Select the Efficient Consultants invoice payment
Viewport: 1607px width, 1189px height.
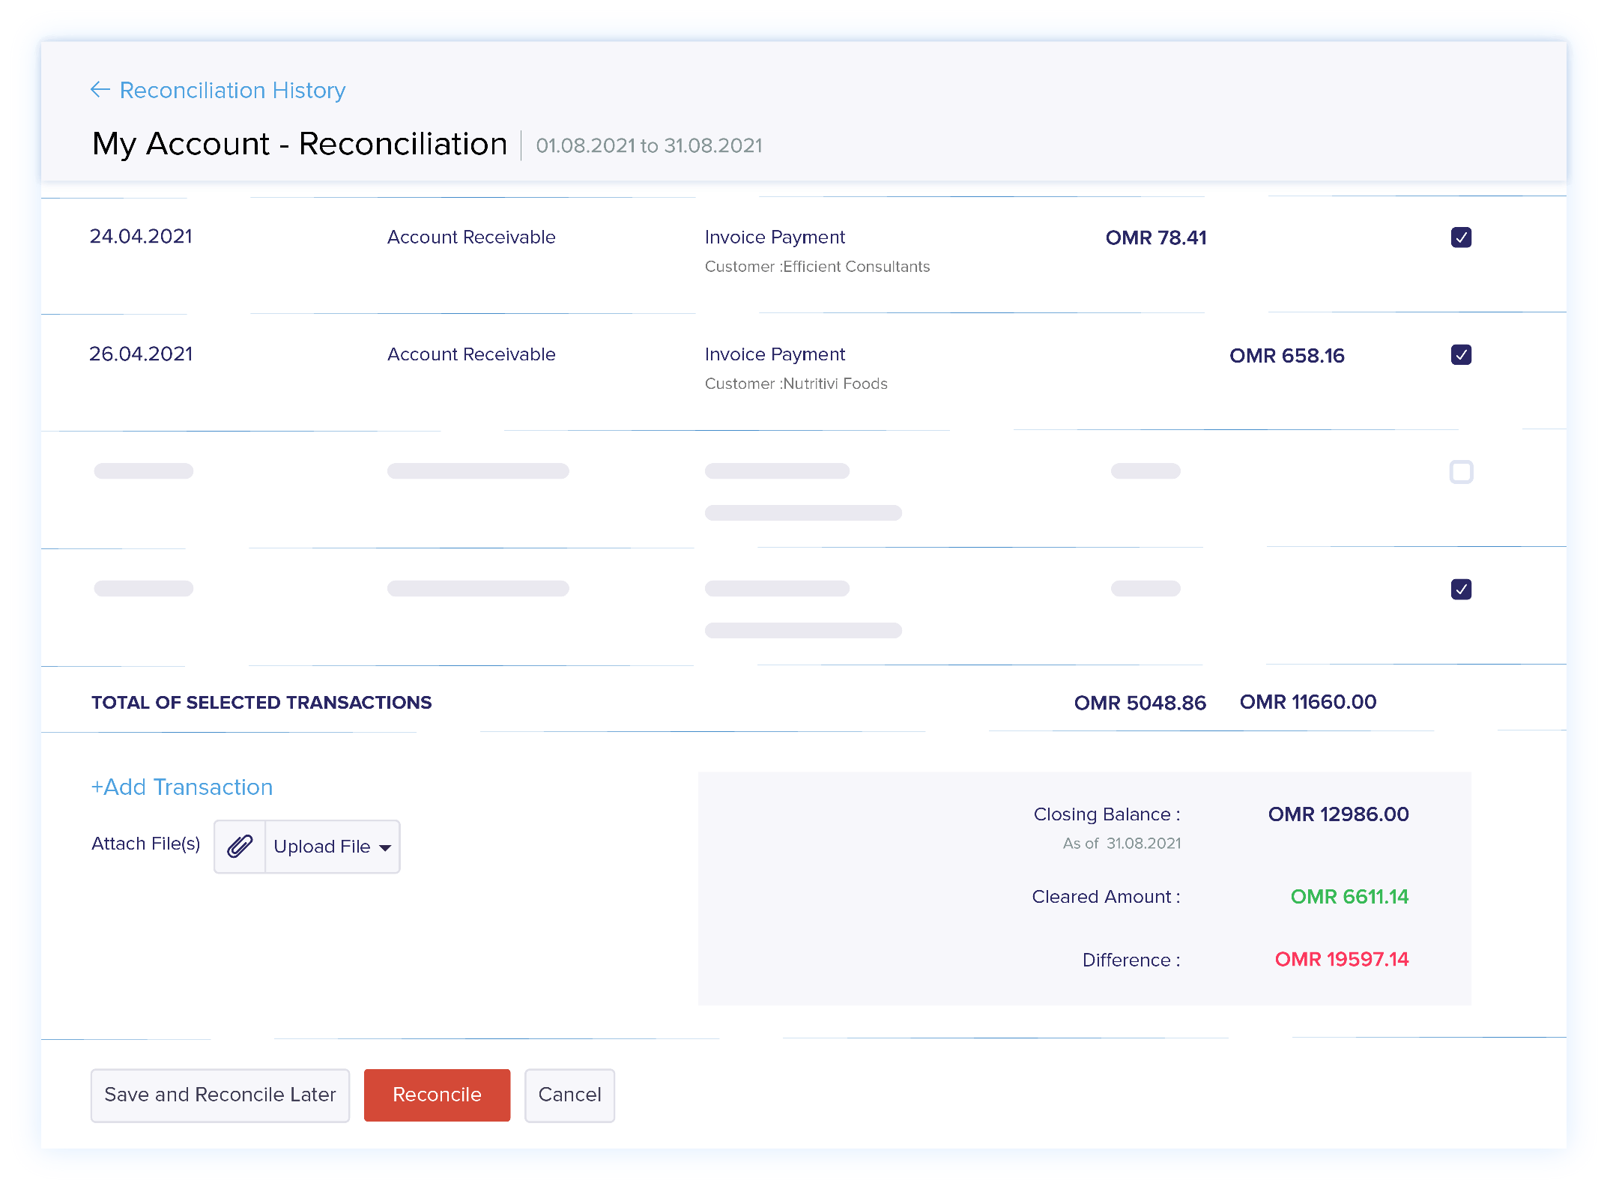(x=775, y=238)
